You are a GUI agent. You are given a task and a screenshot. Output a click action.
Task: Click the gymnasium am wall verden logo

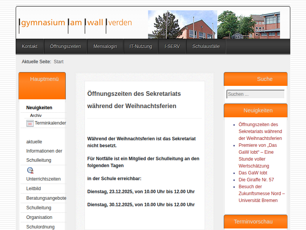[75, 23]
